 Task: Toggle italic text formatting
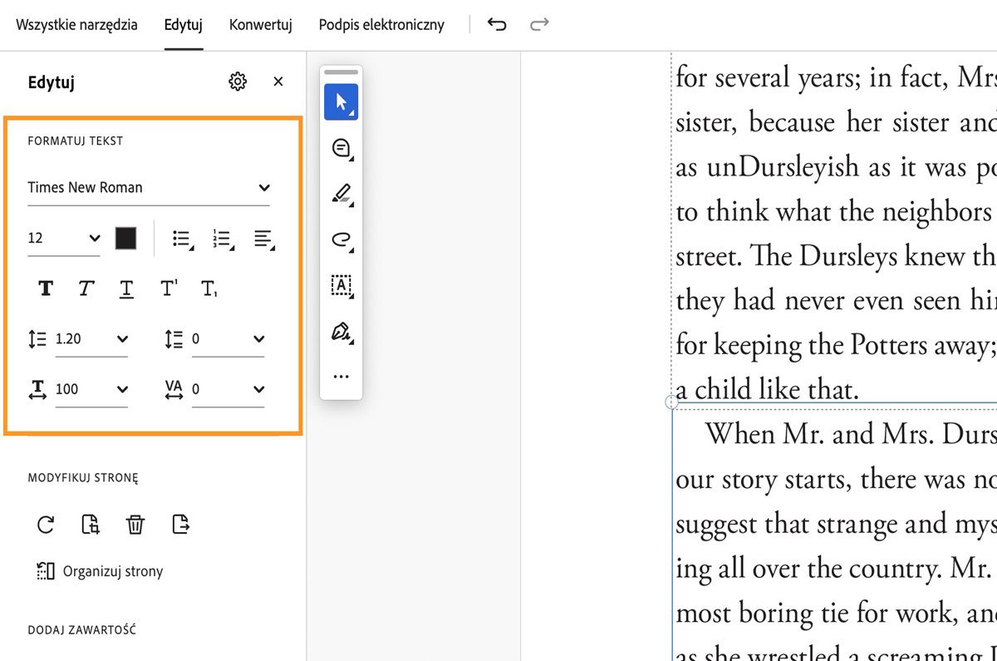pos(86,289)
